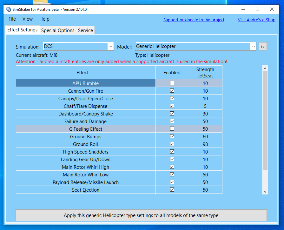Click the effects list scroll up arrow
This screenshot has height=230, width=284.
click(x=265, y=68)
